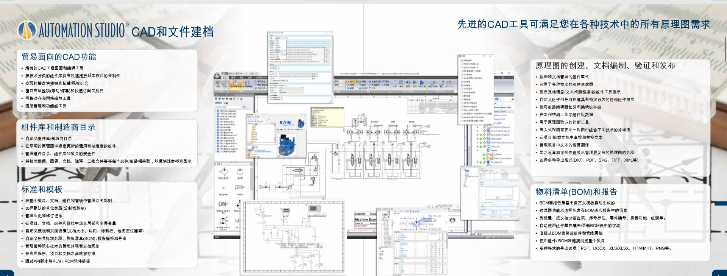Expand the Siemens PLC library entry
The height and width of the screenshot is (276, 727).
coord(216,135)
